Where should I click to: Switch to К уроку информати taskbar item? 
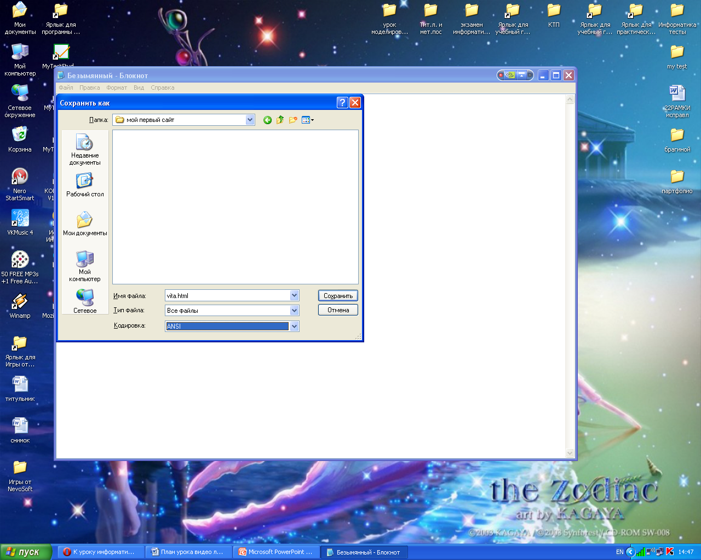pos(101,552)
